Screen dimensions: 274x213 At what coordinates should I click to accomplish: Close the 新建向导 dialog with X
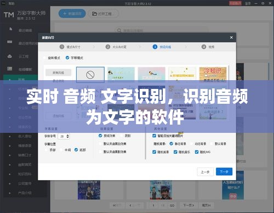coord(231,37)
